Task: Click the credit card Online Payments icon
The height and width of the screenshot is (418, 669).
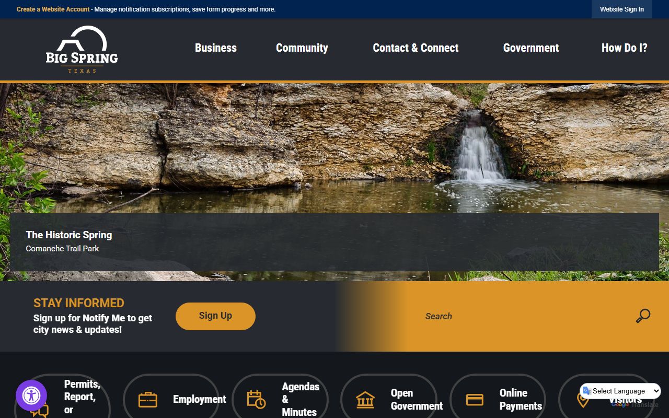Action: (x=475, y=400)
